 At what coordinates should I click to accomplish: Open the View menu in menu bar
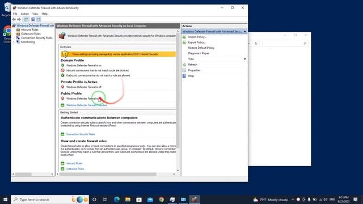pos(35,14)
